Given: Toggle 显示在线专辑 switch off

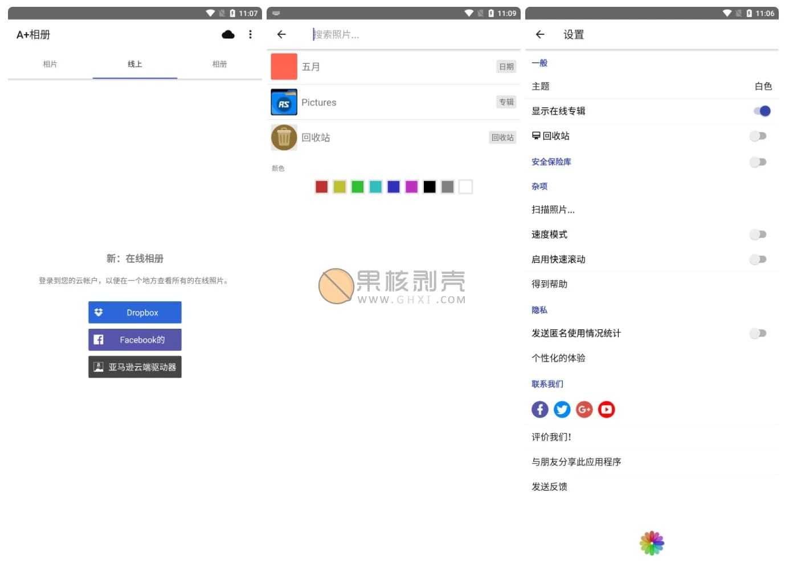Looking at the screenshot, I should coord(762,111).
